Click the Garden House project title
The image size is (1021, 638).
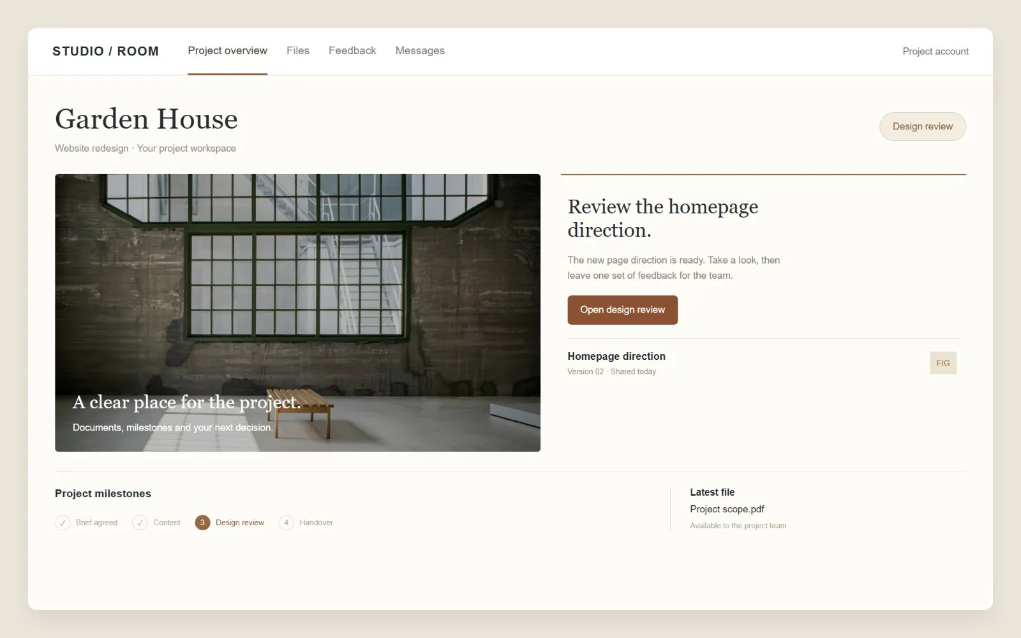click(146, 119)
